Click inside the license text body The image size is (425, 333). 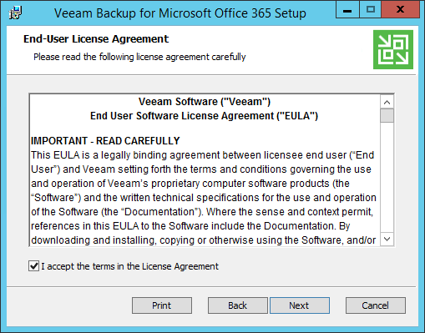pos(204,198)
